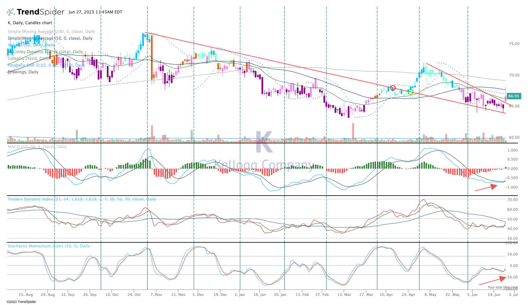
Task: Click the red arrow in the Stochastic Momentum panel
Action: point(492,280)
